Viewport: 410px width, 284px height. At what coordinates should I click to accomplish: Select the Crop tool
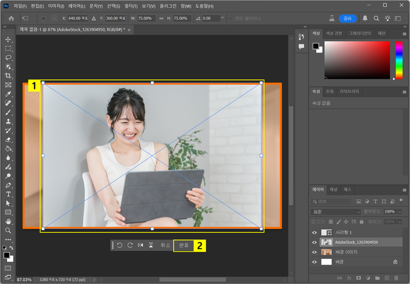pos(8,76)
